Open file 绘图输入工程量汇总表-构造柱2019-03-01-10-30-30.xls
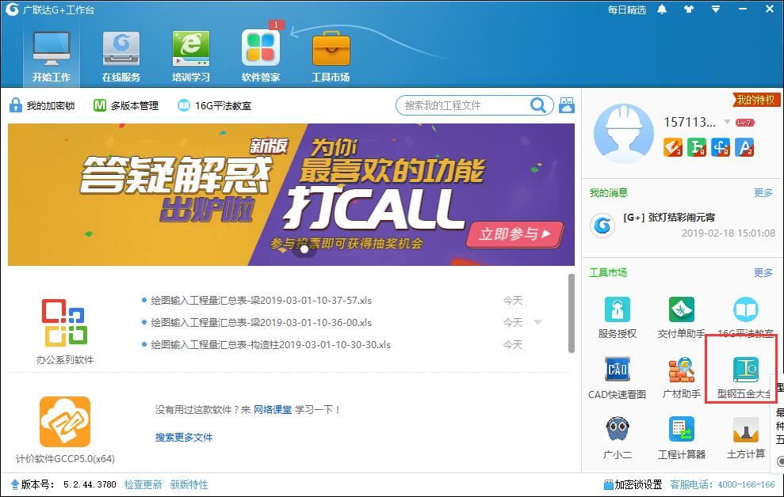Viewport: 784px width, 497px height. [x=270, y=345]
